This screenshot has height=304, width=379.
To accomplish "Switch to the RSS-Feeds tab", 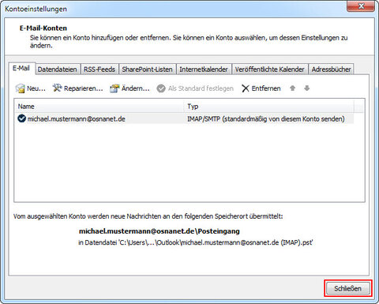I will coord(99,69).
